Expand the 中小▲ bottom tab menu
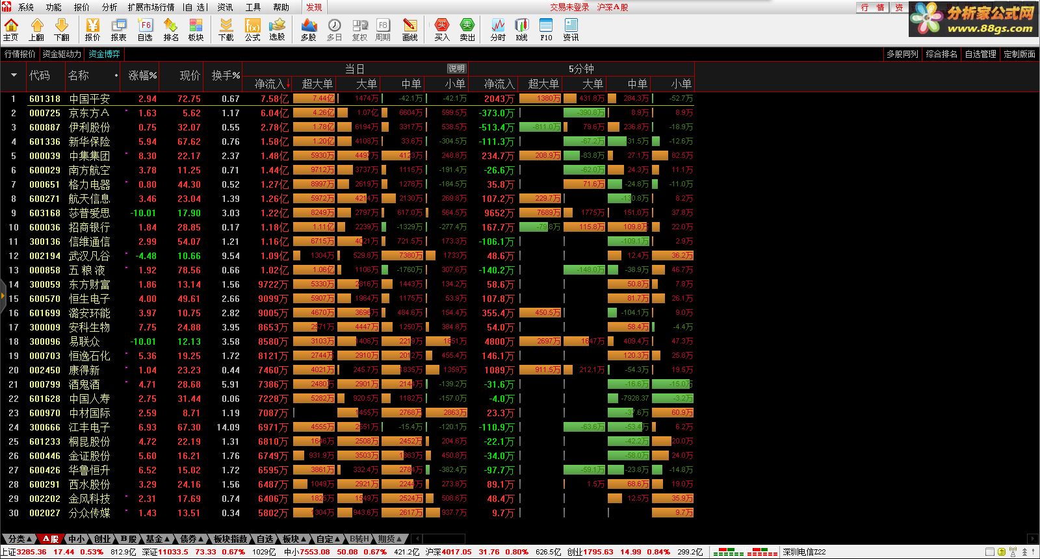Viewport: 1040px width, 559px height. (x=77, y=539)
